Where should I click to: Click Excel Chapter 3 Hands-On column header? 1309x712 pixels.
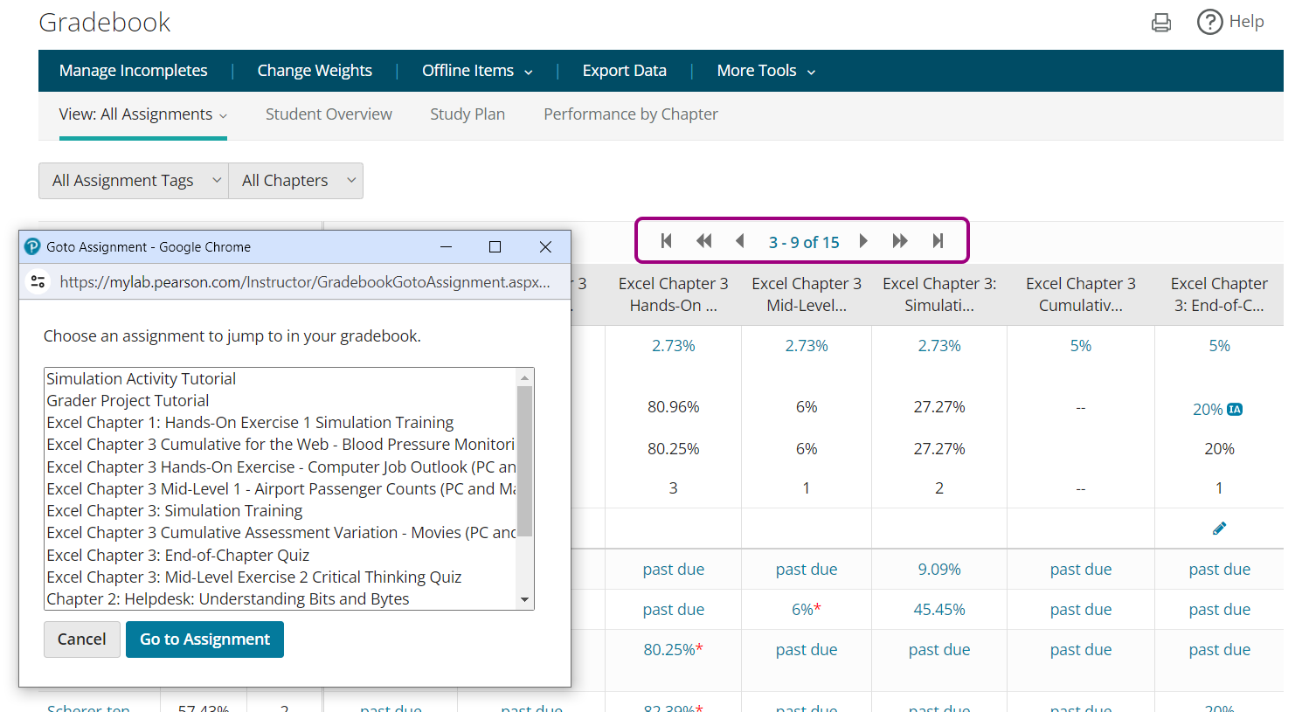click(674, 294)
